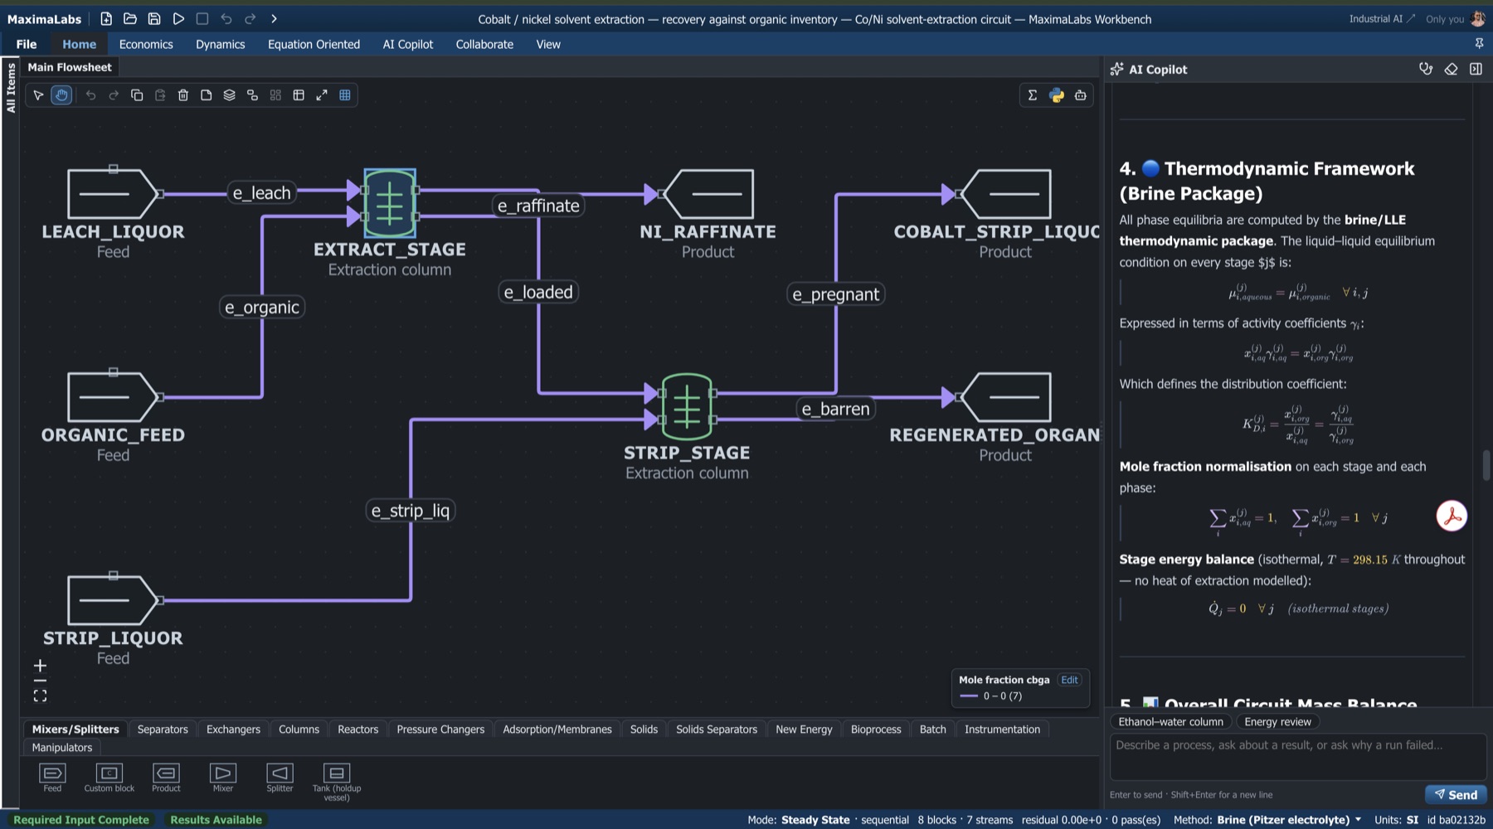Collapse the AI Copilot side panel
This screenshot has height=829, width=1493.
[x=1476, y=69]
